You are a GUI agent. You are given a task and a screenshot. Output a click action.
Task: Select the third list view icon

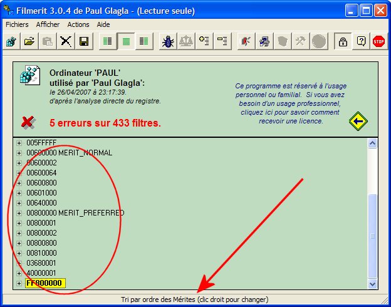(144, 41)
